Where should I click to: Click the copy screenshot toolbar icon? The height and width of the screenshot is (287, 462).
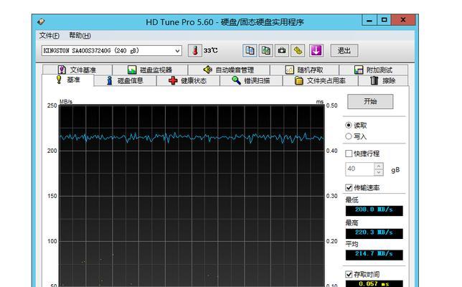[x=265, y=51]
